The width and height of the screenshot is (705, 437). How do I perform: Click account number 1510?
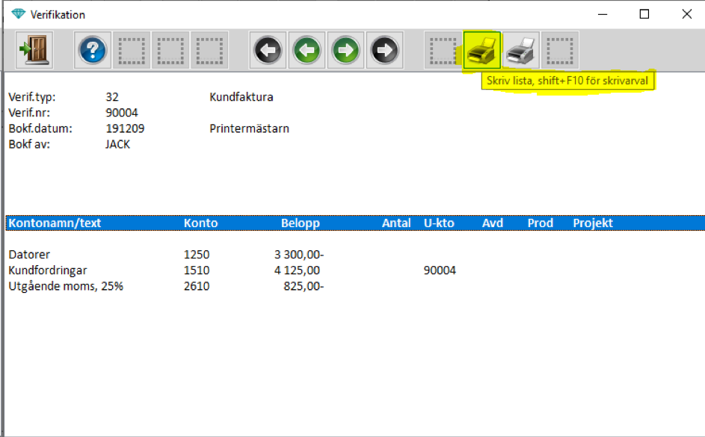coord(197,270)
